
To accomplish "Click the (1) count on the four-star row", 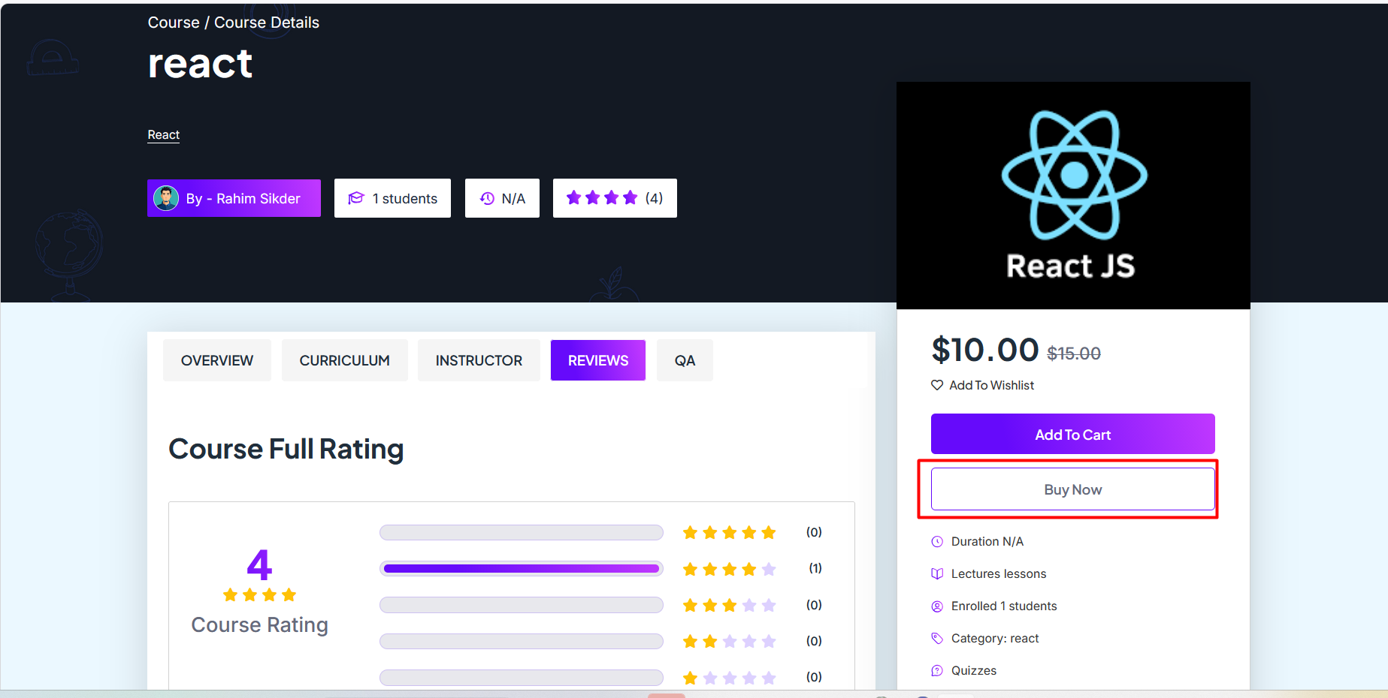I will tap(815, 568).
